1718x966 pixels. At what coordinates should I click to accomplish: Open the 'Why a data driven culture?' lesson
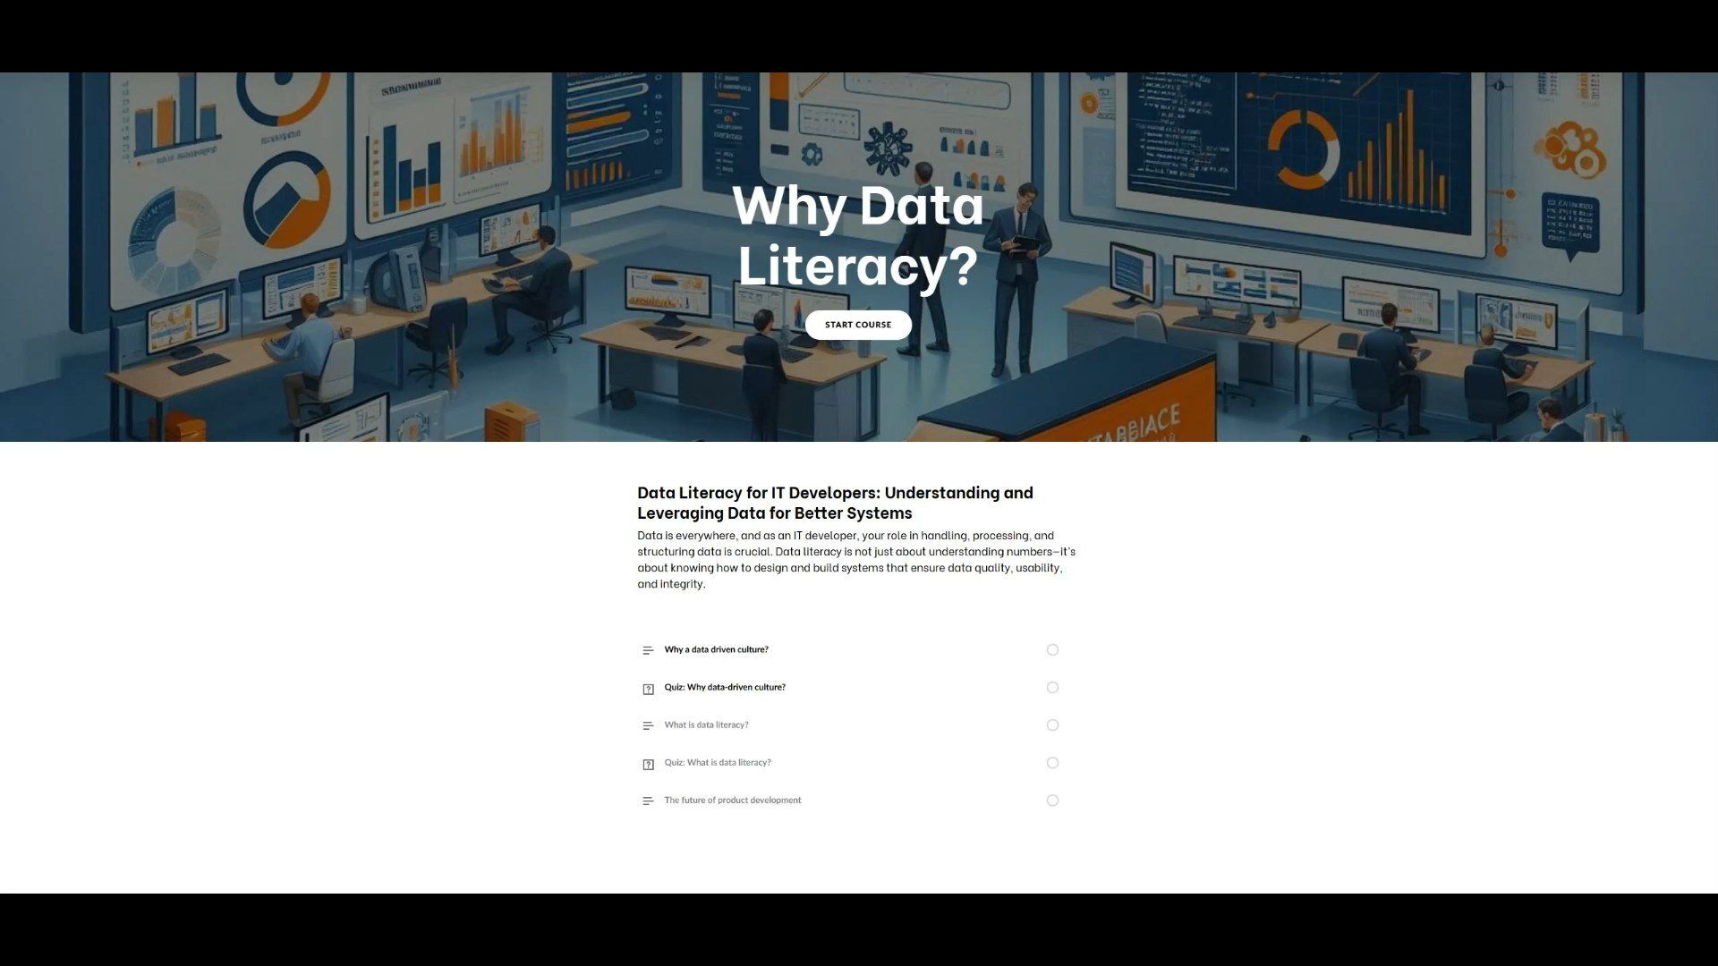(x=716, y=649)
